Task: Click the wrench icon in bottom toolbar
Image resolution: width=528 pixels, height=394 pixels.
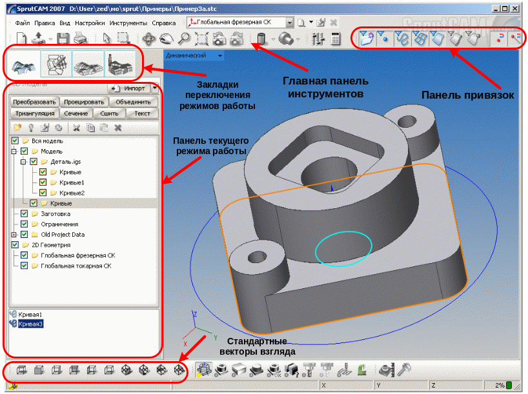Action: tap(404, 369)
